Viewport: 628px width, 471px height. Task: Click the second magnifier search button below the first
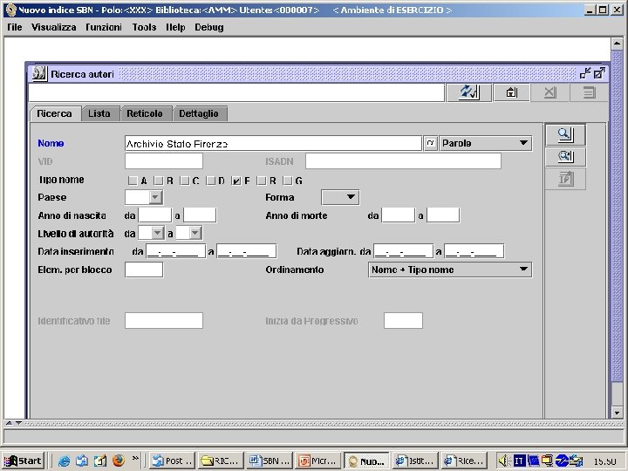[565, 157]
